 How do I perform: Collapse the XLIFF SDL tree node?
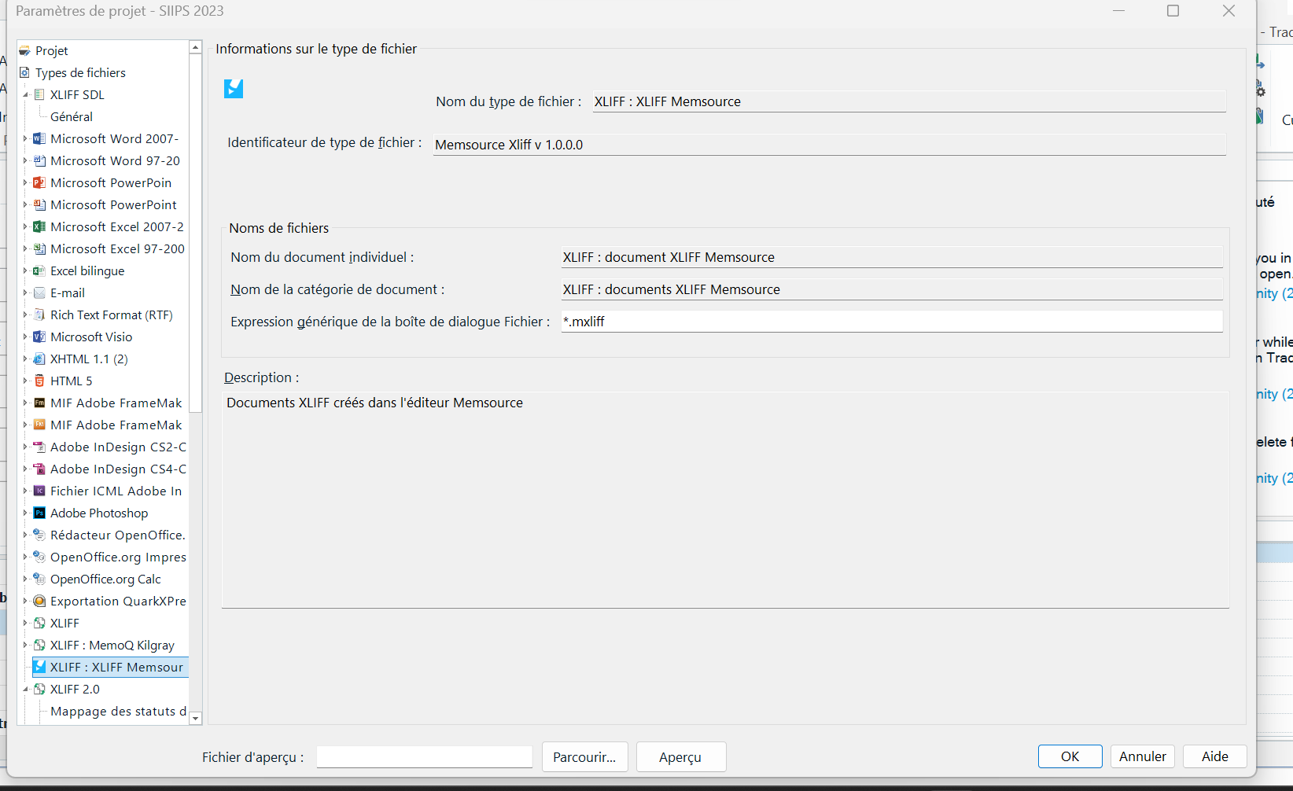tap(25, 94)
